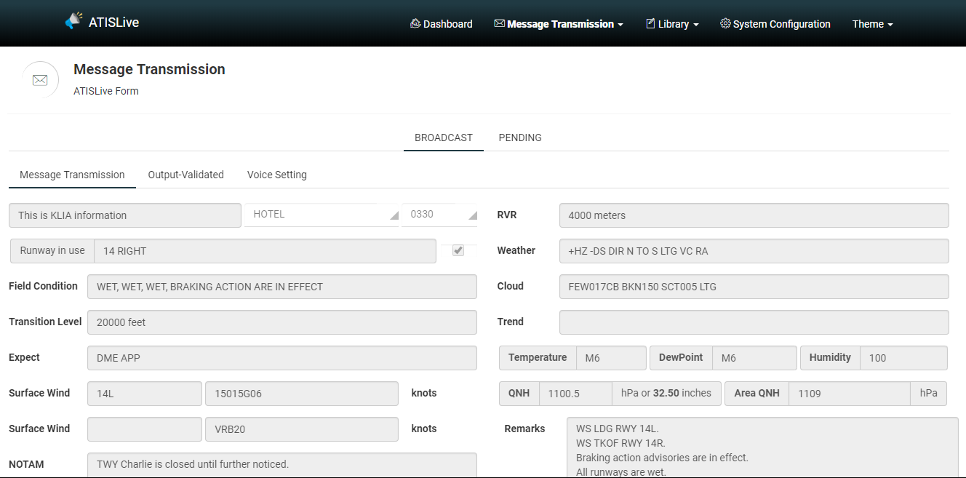Viewport: 966px width, 478px height.
Task: Switch to the PENDING tab
Action: click(x=520, y=138)
